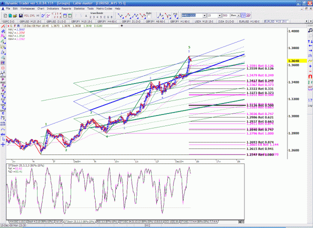Screen dimensions: 313x228
Task: Click the red trendline tool in sidebar
Action: [x=3, y=26]
